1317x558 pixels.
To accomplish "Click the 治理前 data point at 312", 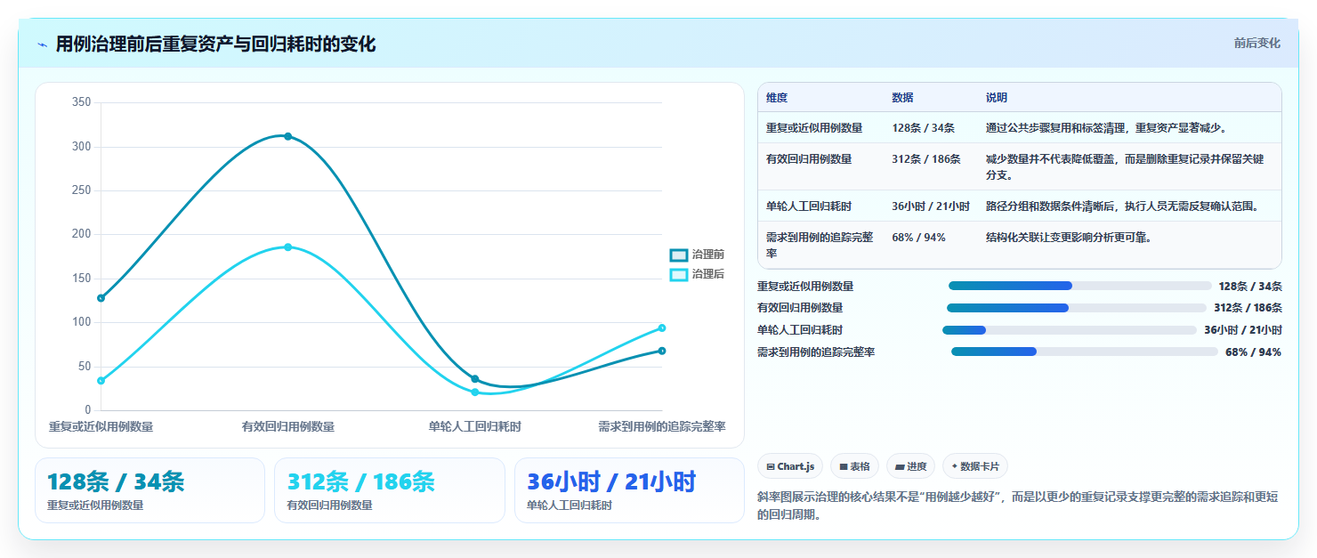I will point(287,136).
